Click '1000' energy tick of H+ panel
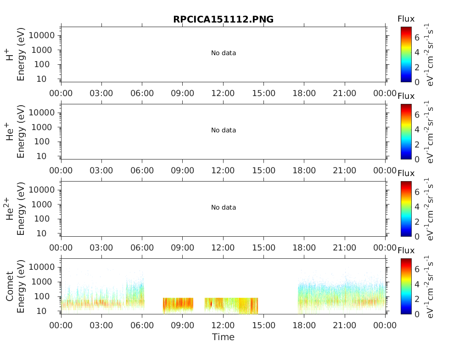Image resolution: width=470 pixels, height=353 pixels. 42,50
